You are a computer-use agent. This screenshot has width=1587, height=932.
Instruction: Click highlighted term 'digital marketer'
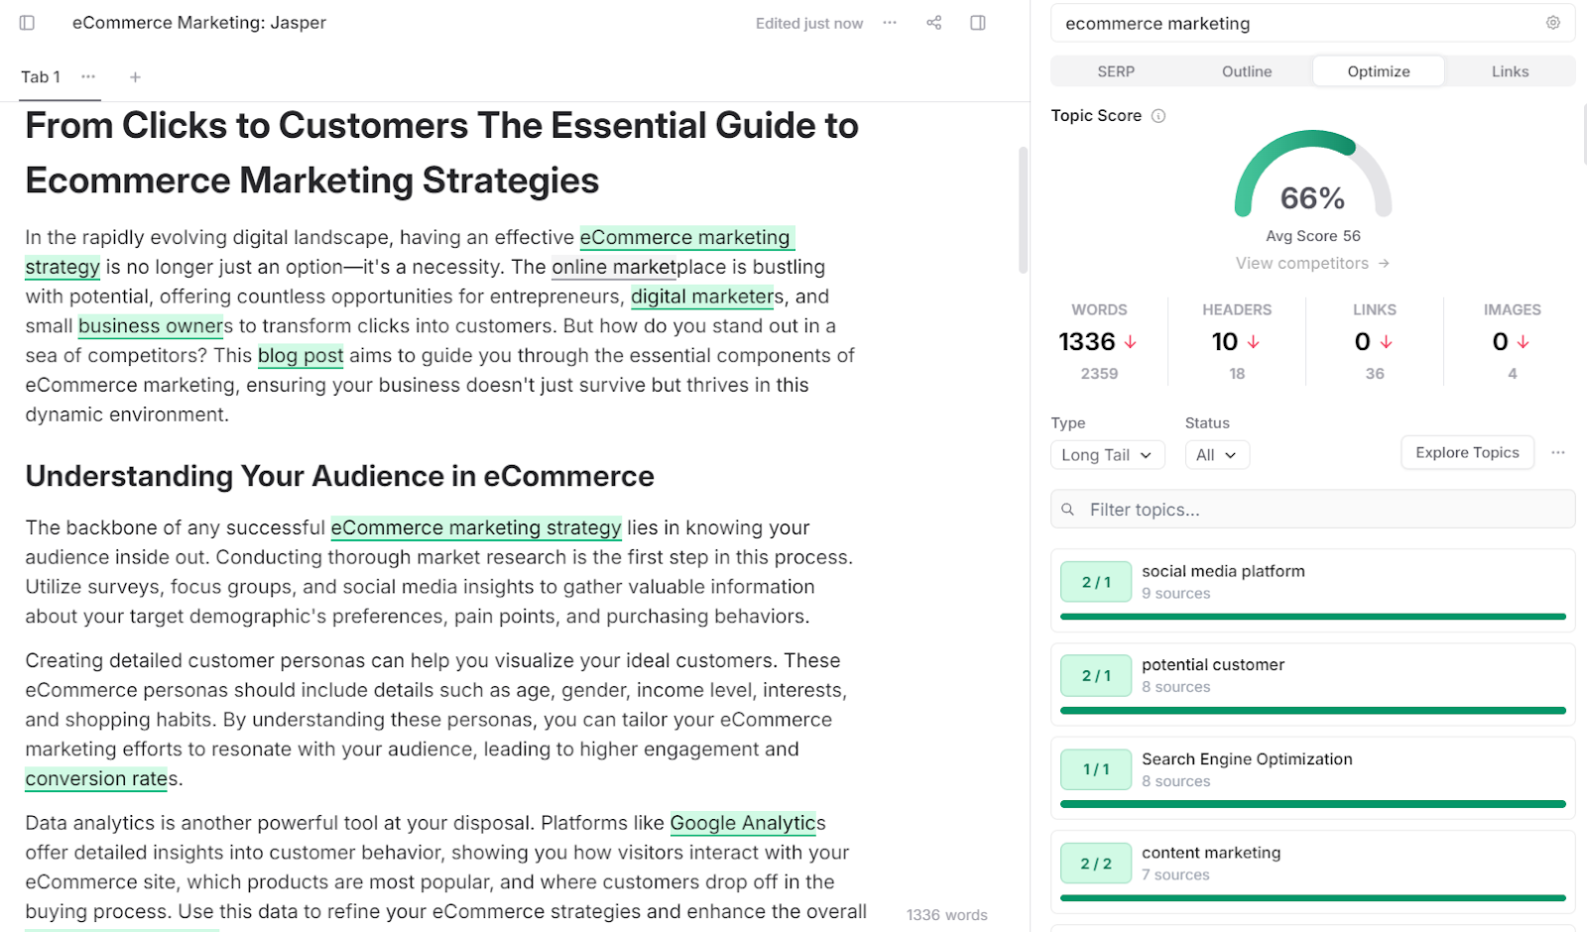point(703,296)
